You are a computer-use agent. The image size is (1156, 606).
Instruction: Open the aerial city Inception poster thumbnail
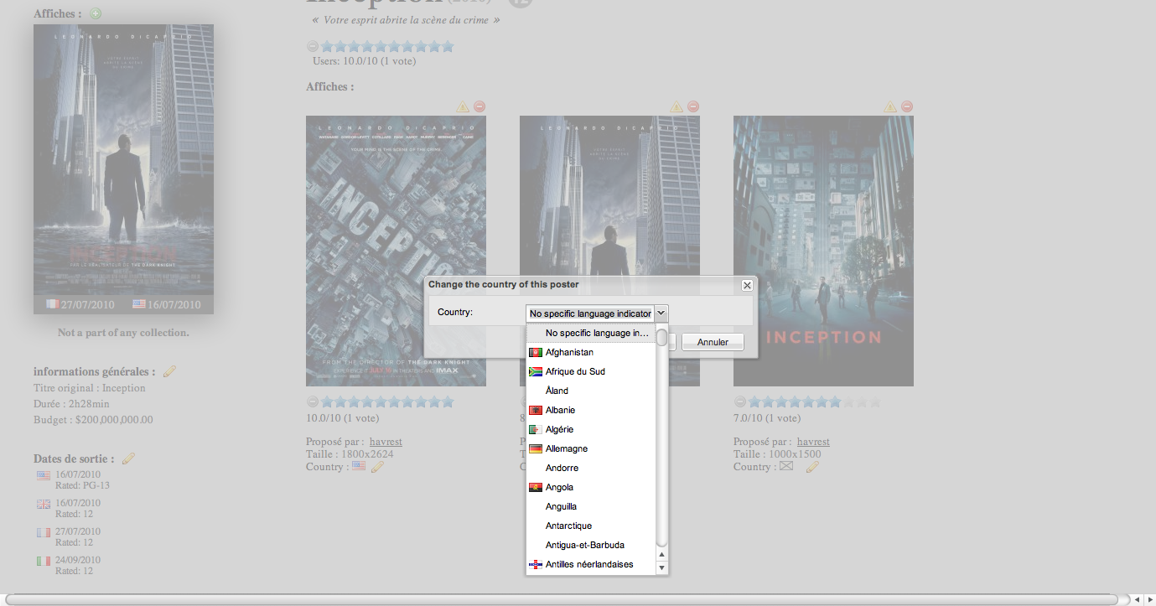point(396,251)
